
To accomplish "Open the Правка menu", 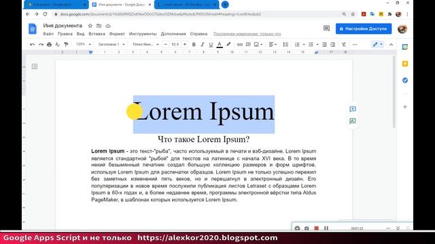I will [x=65, y=34].
